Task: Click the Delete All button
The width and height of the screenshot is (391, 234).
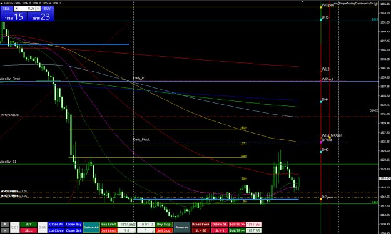Action: [x=91, y=227]
